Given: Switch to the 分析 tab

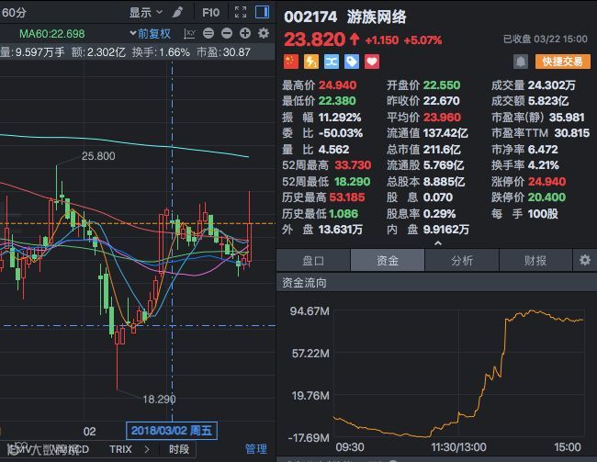Looking at the screenshot, I should (x=462, y=261).
